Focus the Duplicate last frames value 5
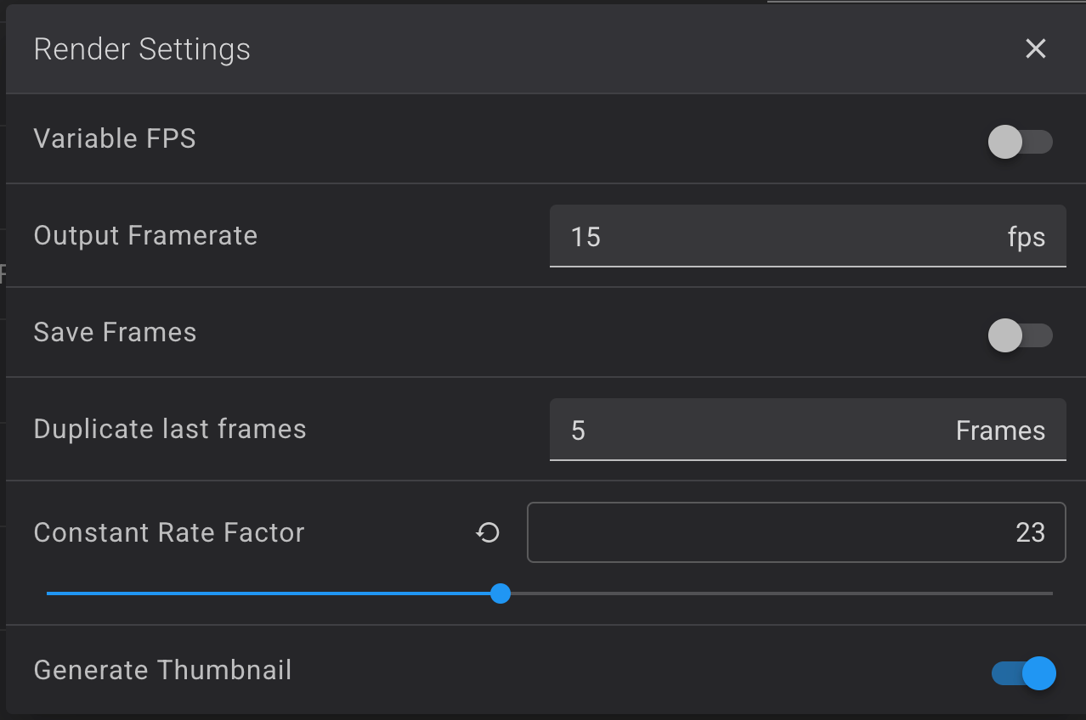 click(x=579, y=430)
